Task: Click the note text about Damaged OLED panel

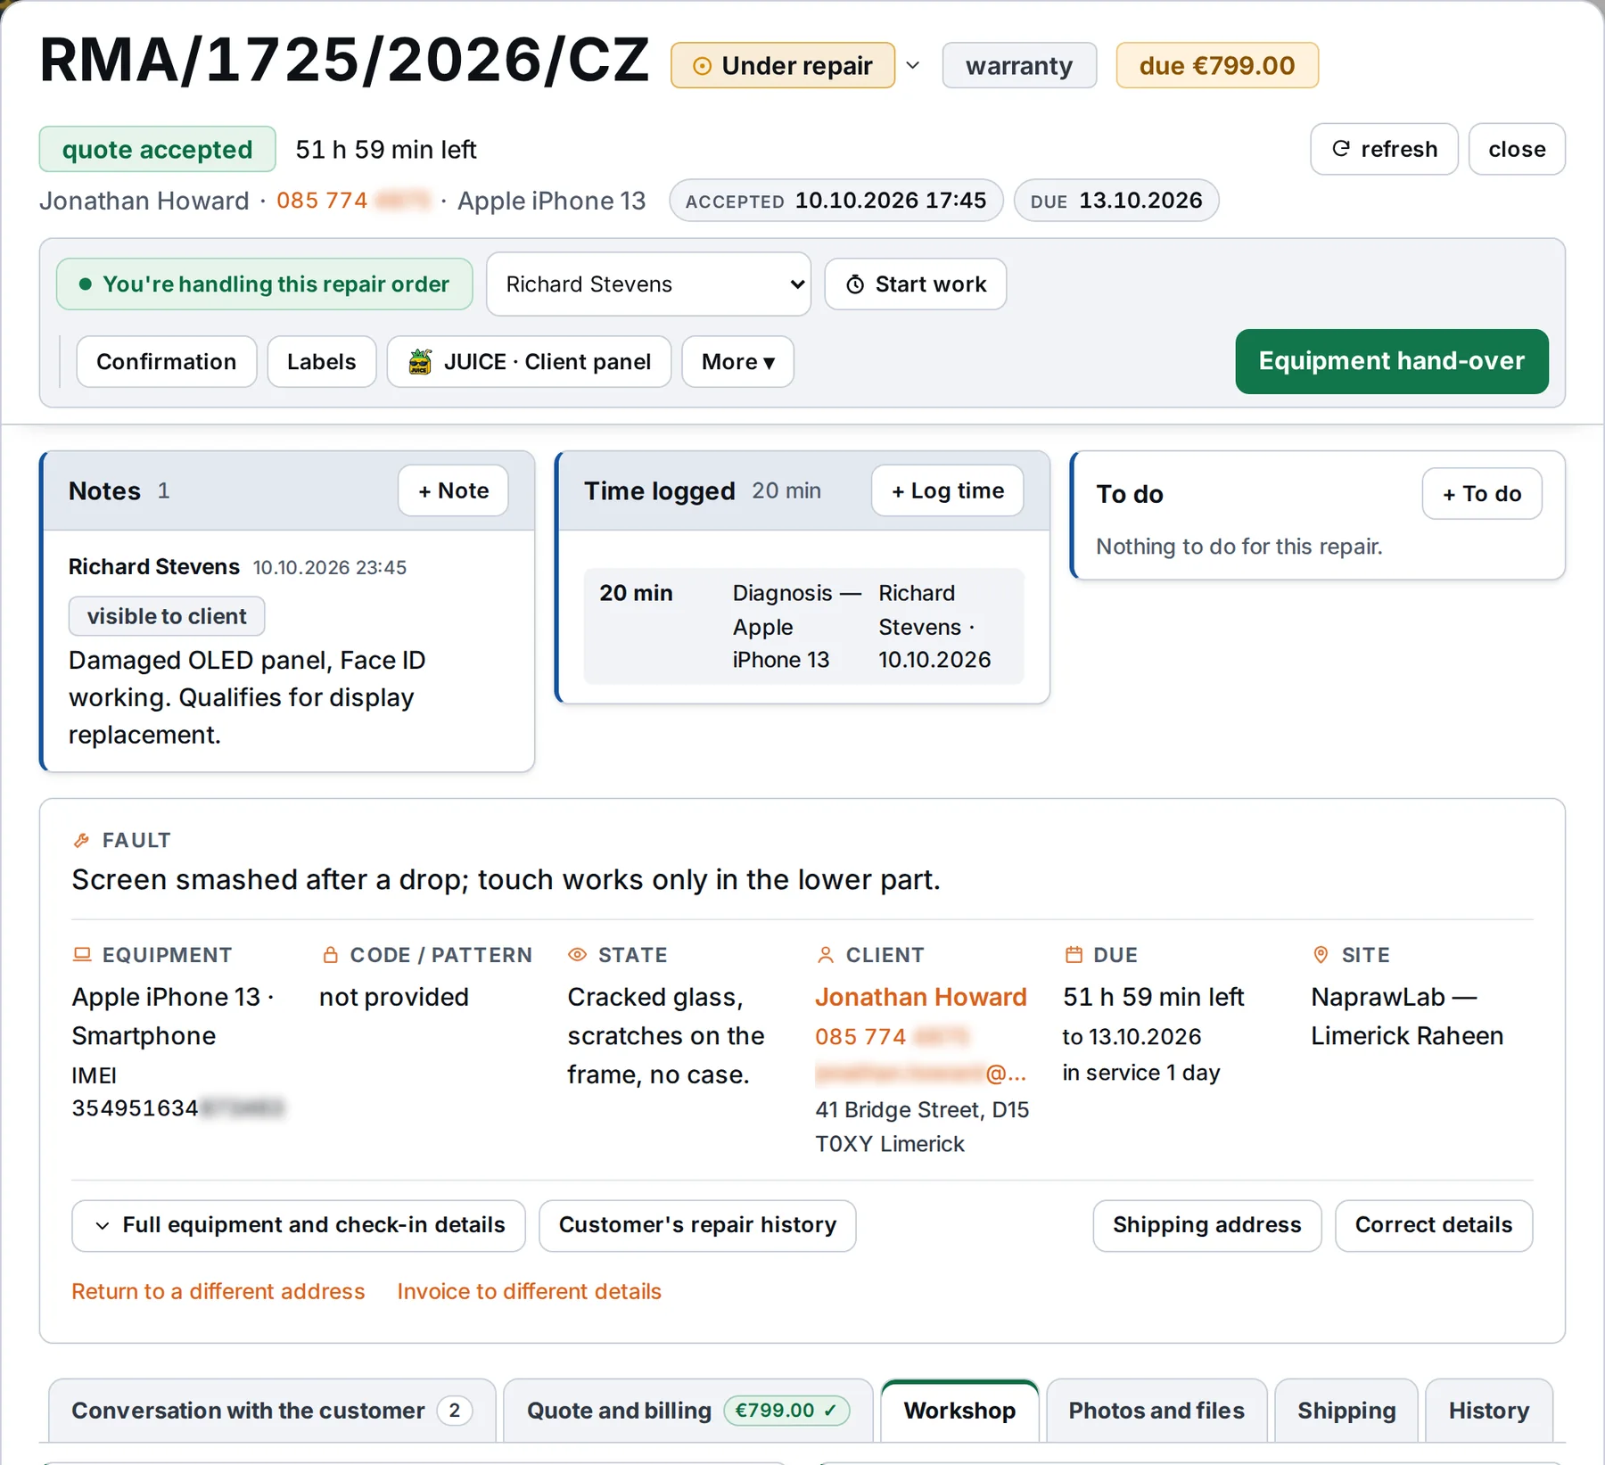Action: (247, 697)
